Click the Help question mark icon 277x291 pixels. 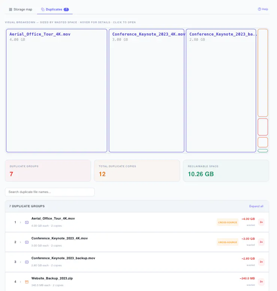(x=259, y=9)
